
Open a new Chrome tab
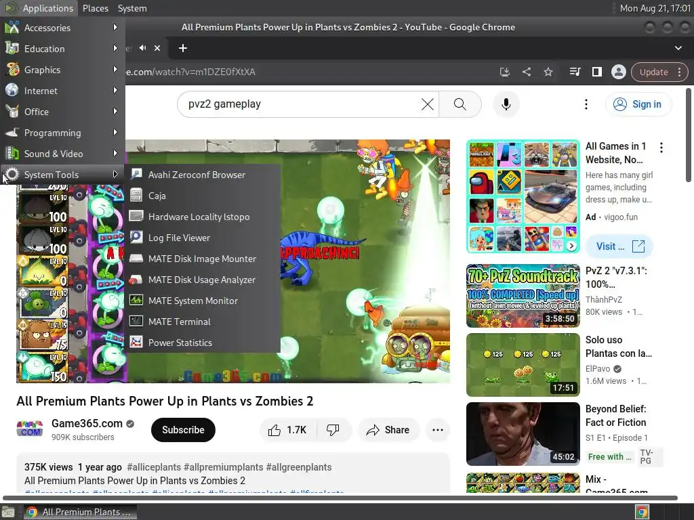pyautogui.click(x=183, y=48)
